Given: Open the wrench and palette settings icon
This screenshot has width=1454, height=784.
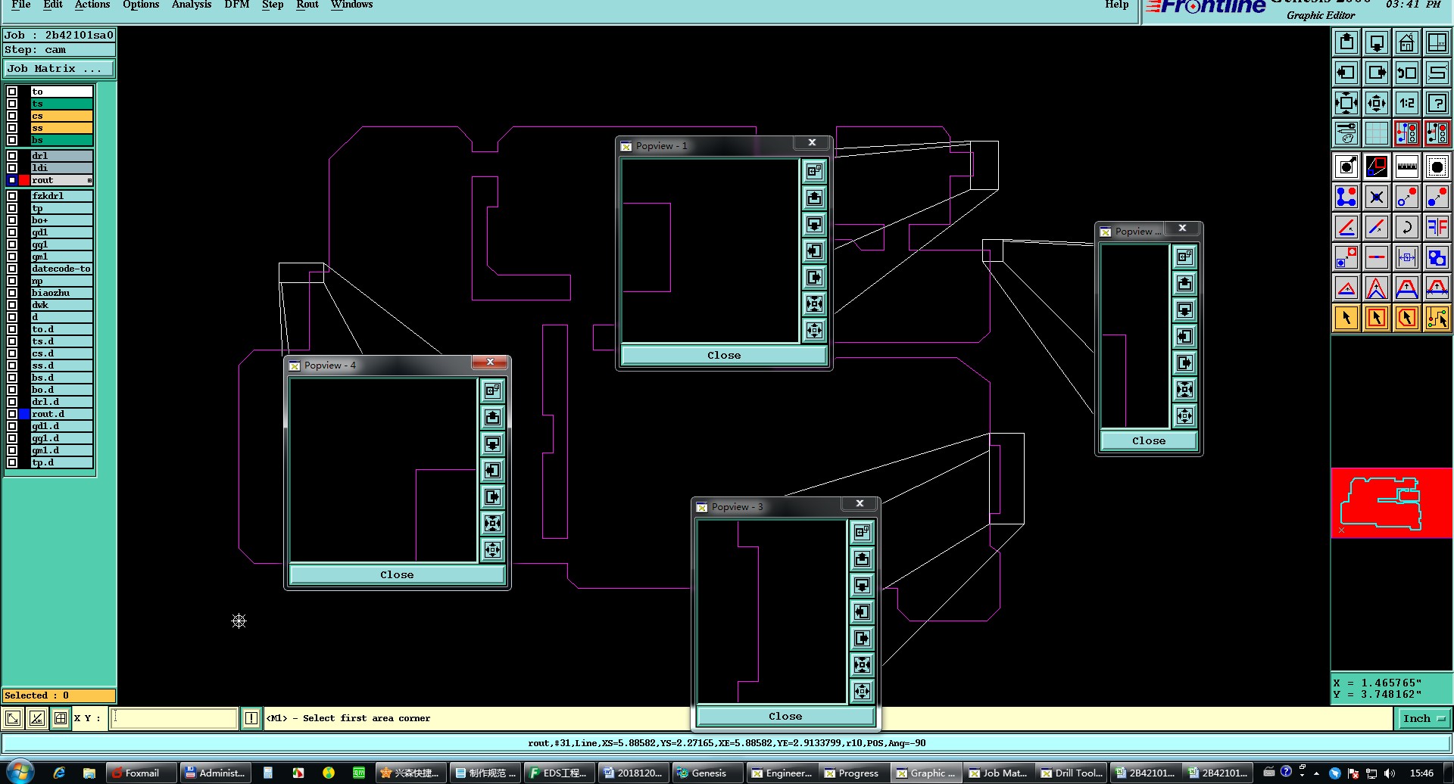Looking at the screenshot, I should click(x=1346, y=133).
